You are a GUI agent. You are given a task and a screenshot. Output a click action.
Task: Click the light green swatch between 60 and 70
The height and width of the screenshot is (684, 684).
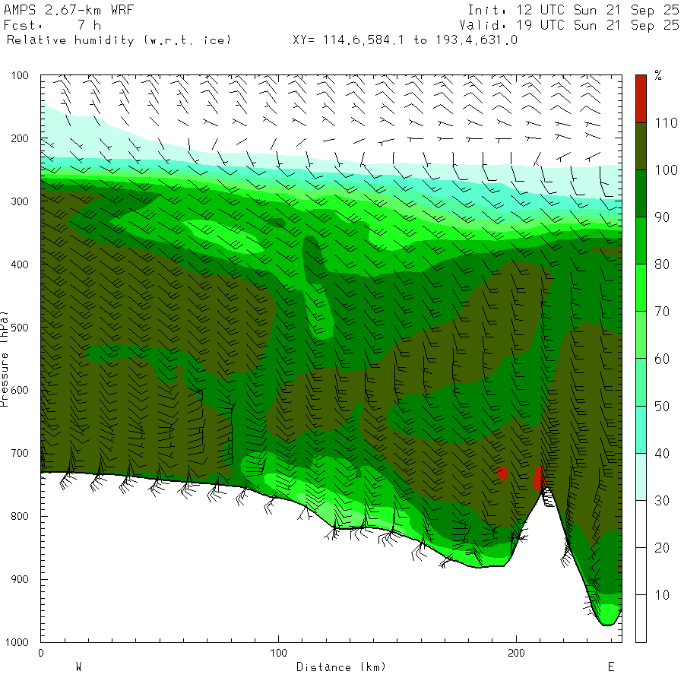[x=641, y=334]
